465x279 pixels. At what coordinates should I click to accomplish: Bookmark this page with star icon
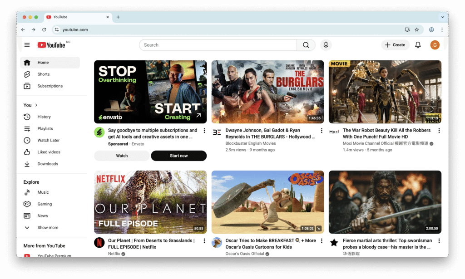(417, 30)
